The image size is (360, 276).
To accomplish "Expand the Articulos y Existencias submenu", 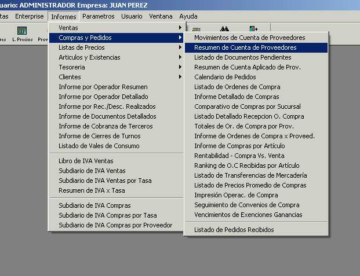I will pos(116,57).
